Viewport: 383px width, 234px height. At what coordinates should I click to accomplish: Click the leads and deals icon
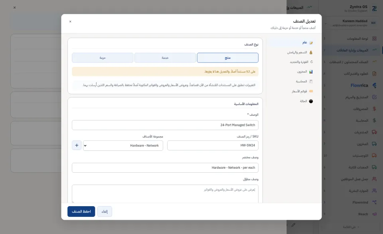coord(374,62)
